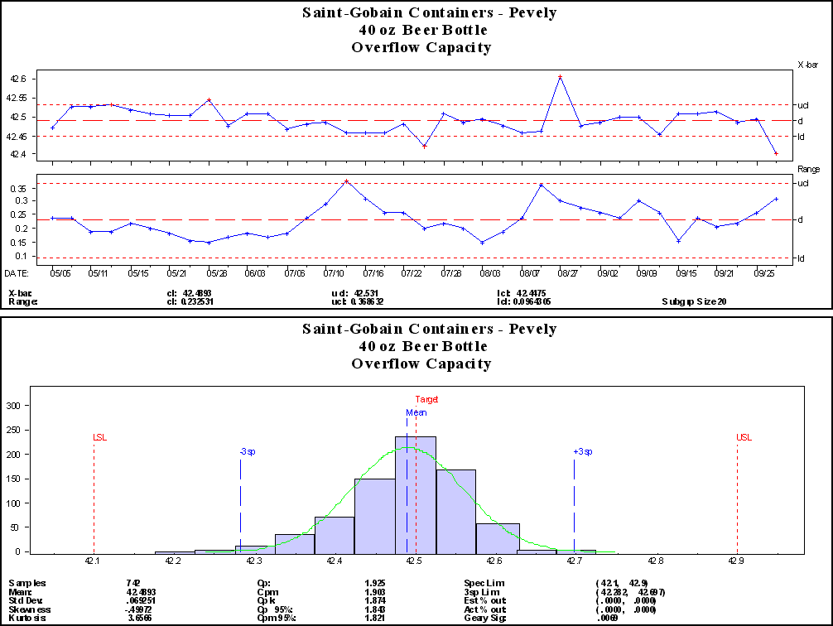
Task: Select the red X-bar point near 05/28
Action: (x=209, y=99)
